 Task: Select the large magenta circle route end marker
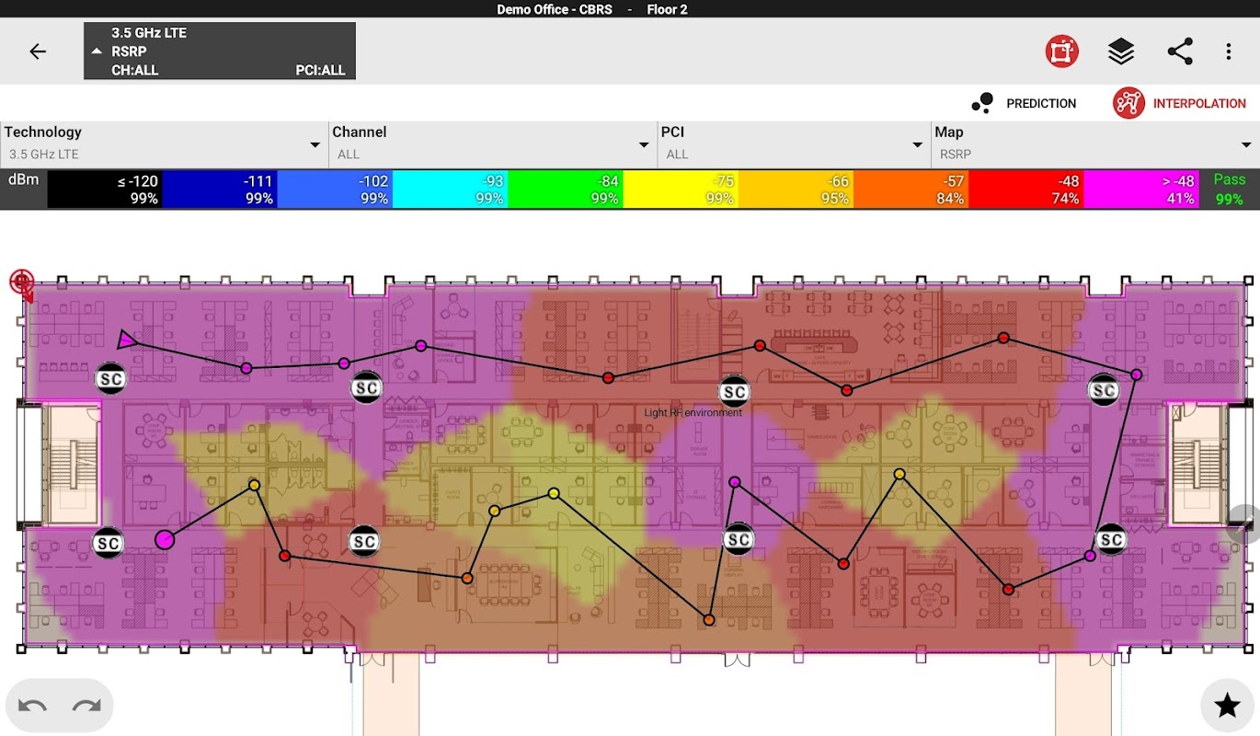pyautogui.click(x=165, y=539)
